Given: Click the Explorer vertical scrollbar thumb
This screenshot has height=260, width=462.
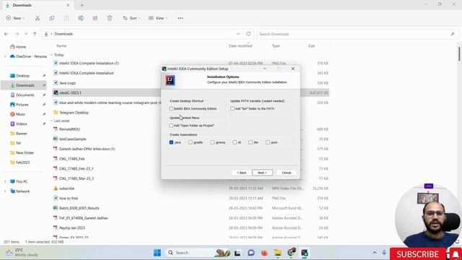Looking at the screenshot, I should [x=459, y=54].
